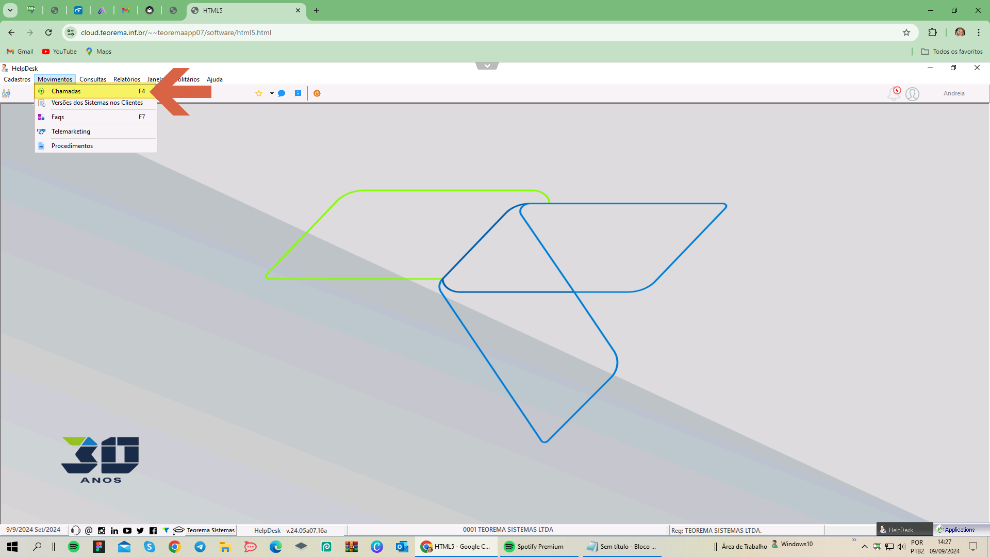Open Maps bookmark
The width and height of the screenshot is (990, 557).
pos(98,52)
